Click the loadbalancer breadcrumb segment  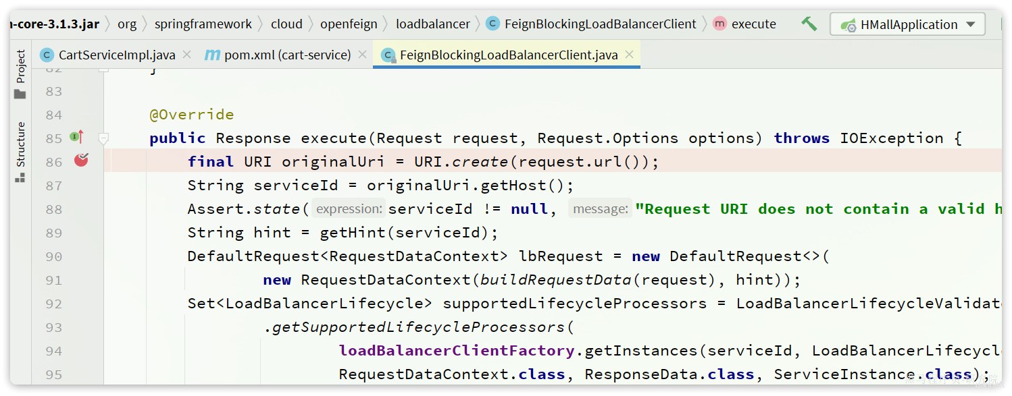click(x=433, y=24)
